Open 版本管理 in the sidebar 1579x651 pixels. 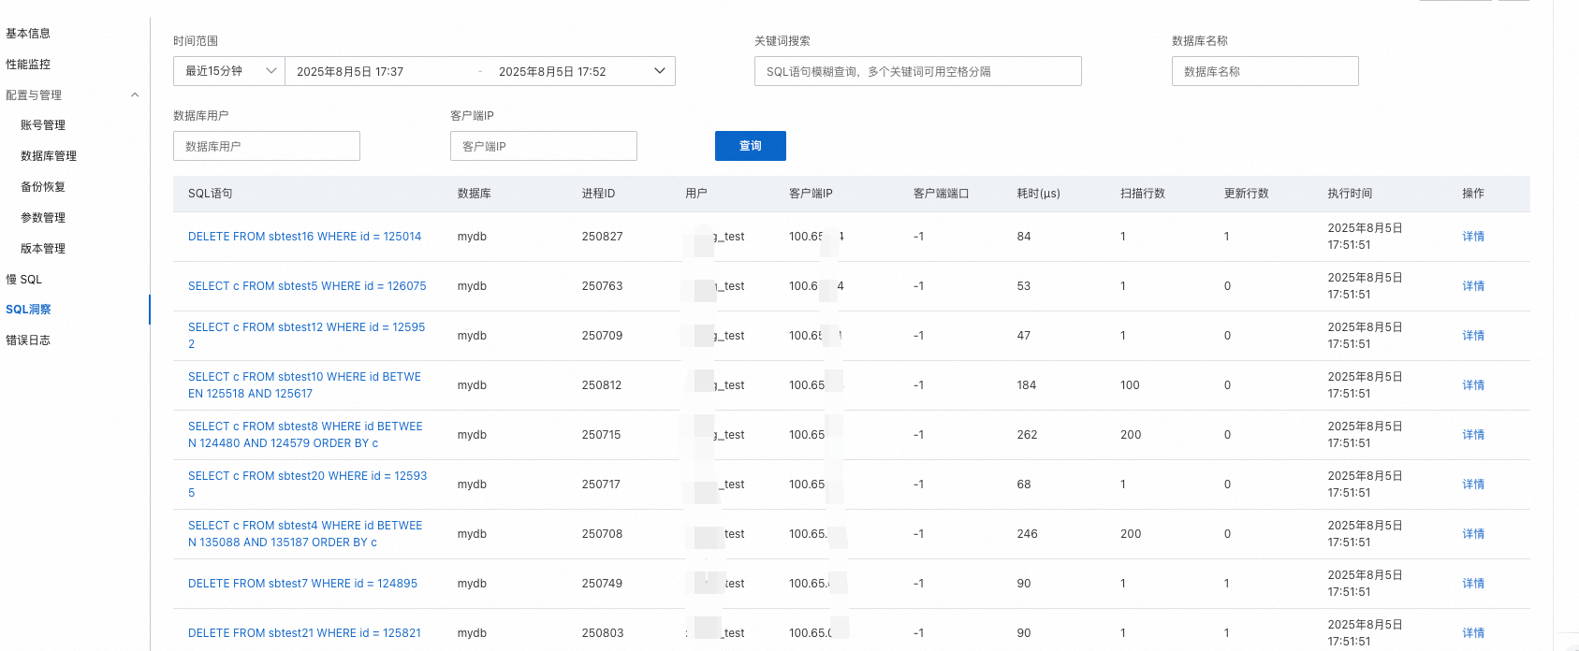coord(43,249)
